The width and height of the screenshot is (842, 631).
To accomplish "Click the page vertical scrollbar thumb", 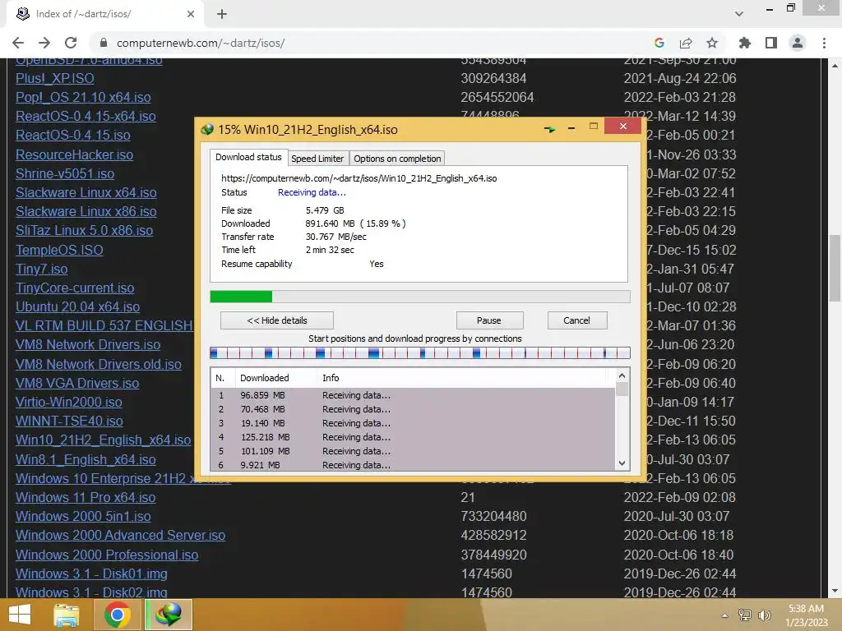I will [x=835, y=269].
